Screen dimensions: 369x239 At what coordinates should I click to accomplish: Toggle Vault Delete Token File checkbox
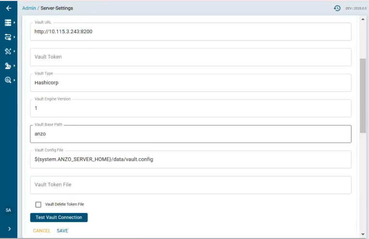click(38, 204)
